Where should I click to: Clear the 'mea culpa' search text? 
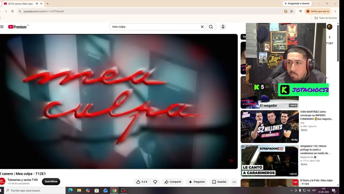click(202, 27)
